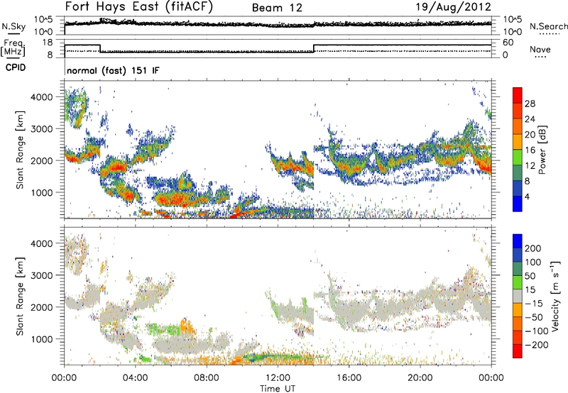Click the '24' label on the Power colorbar

[530, 119]
